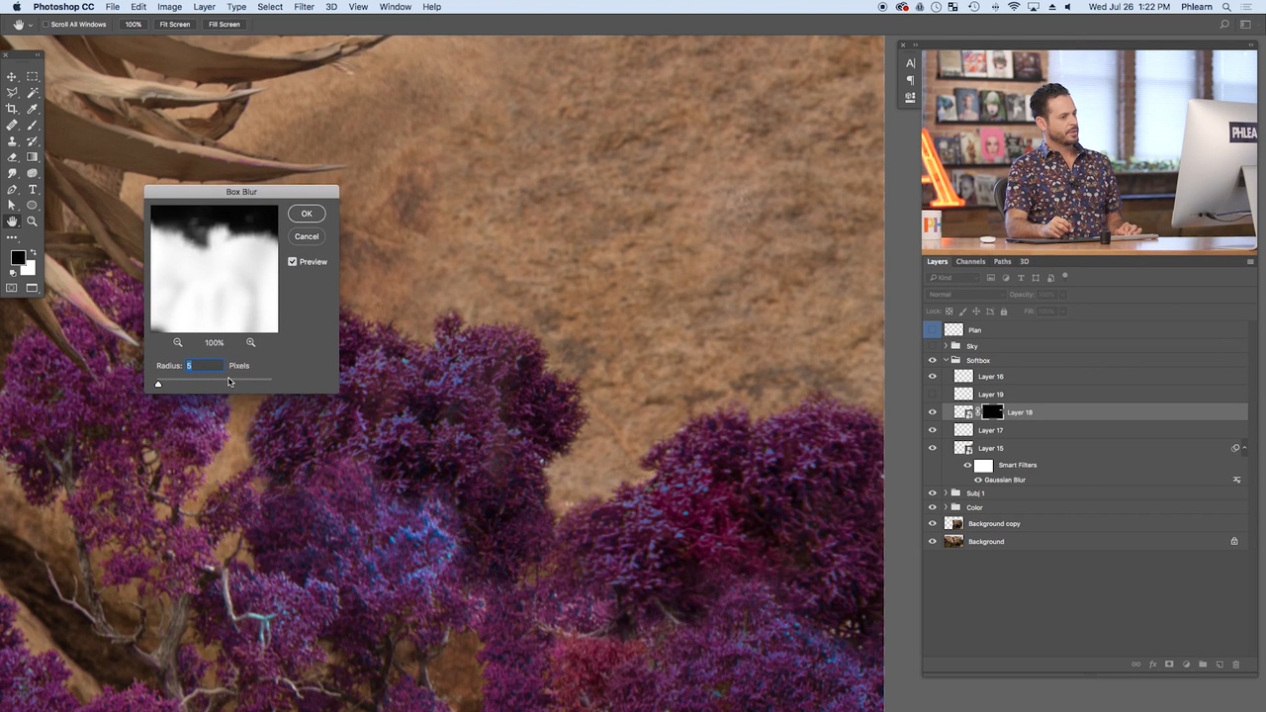Viewport: 1266px width, 712px height.
Task: Click the lock icon on Background layer
Action: (1233, 541)
